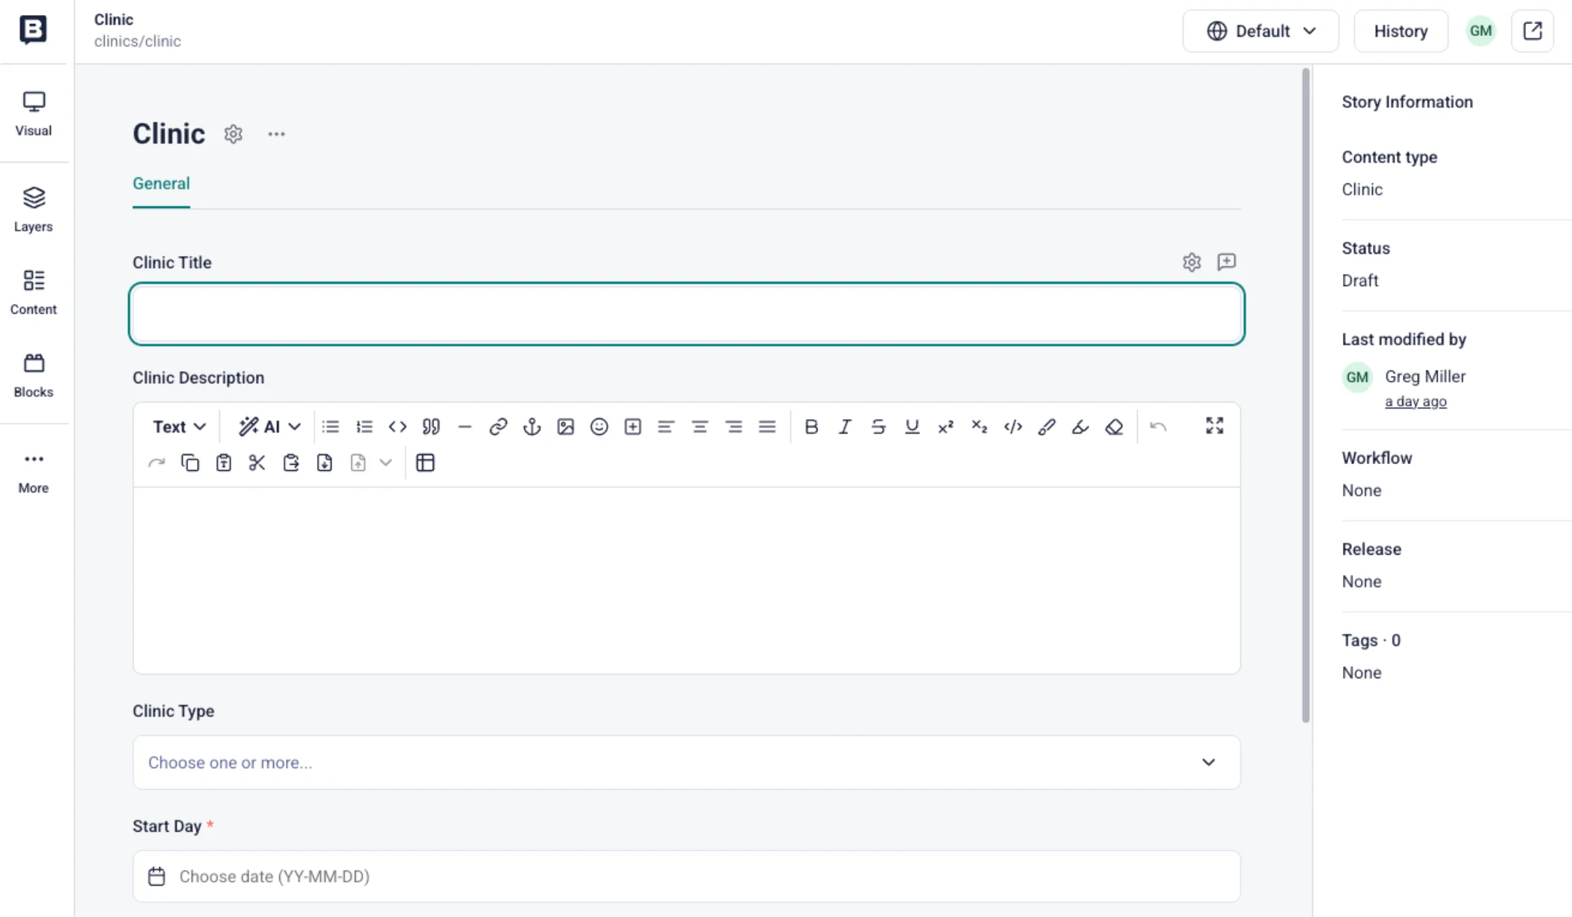This screenshot has width=1572, height=917.
Task: Insert a table into the description
Action: [x=425, y=462]
